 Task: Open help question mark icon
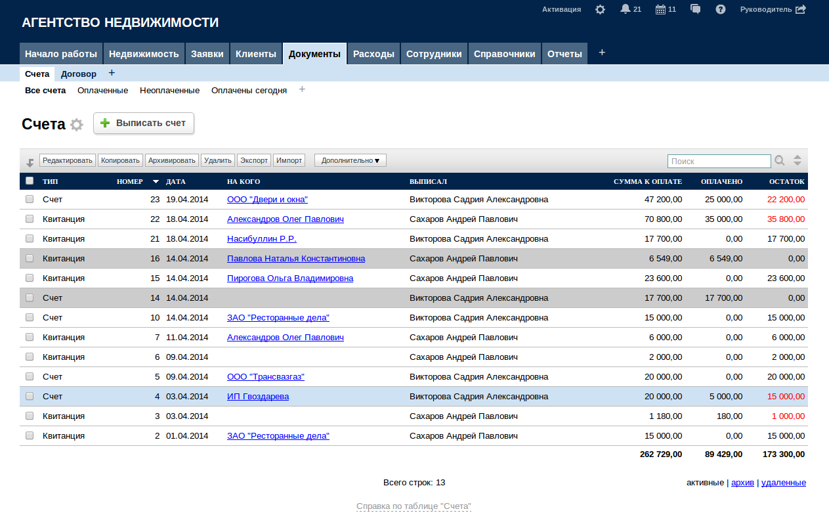click(x=720, y=10)
